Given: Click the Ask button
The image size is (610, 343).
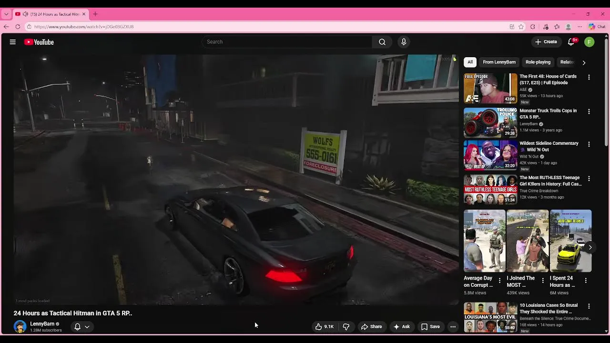Looking at the screenshot, I should tap(401, 327).
